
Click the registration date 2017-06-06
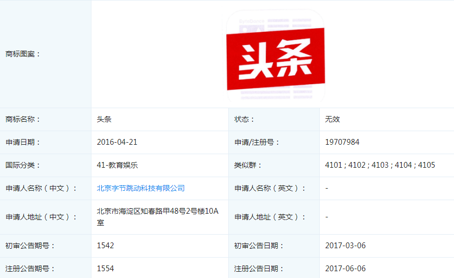(345, 269)
